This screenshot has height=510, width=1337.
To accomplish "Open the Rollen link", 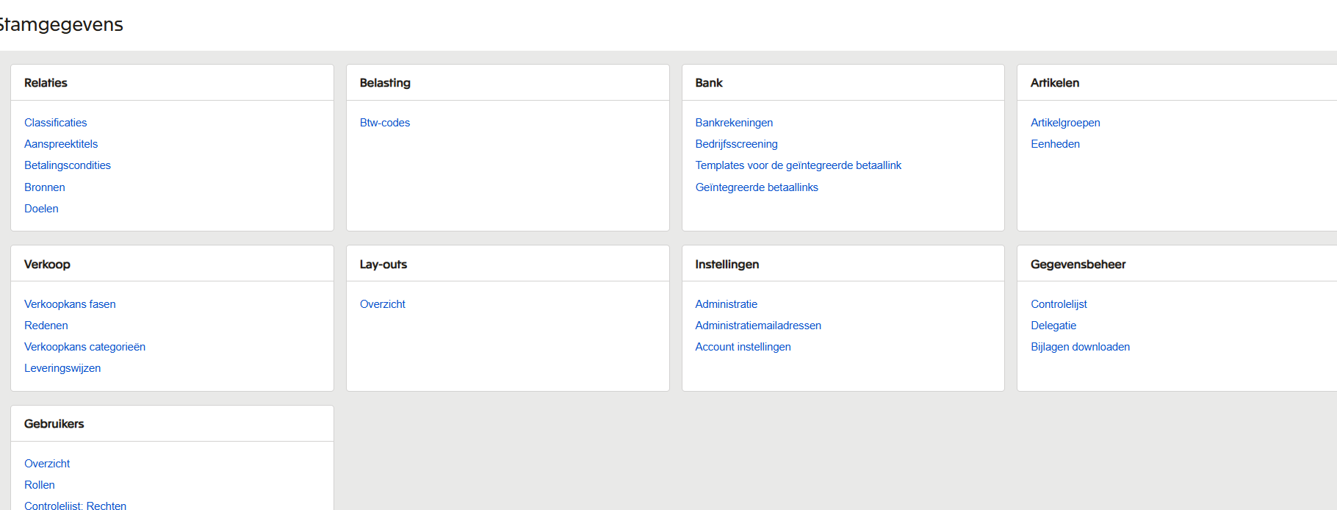I will [x=40, y=485].
